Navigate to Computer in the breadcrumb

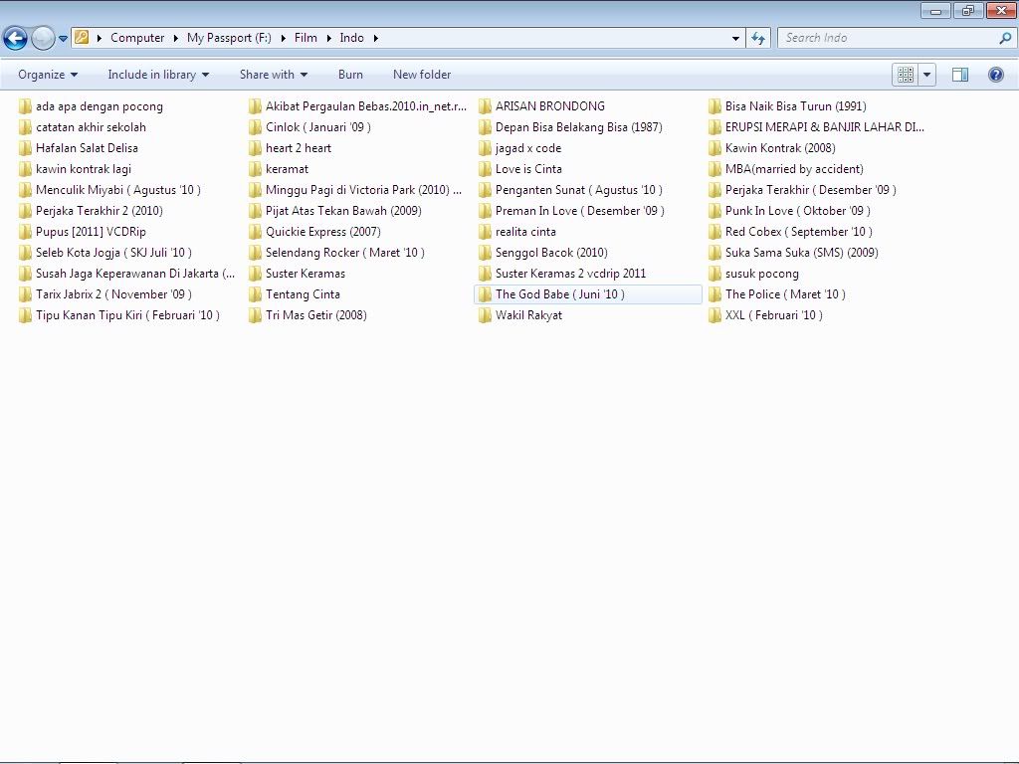point(137,38)
